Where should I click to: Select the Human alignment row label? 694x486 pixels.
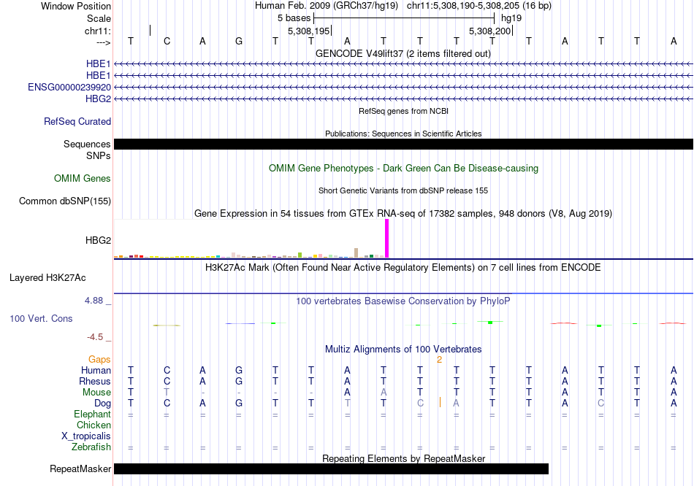[x=96, y=370]
